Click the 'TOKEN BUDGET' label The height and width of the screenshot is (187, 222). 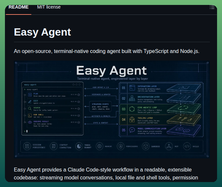click(x=88, y=146)
